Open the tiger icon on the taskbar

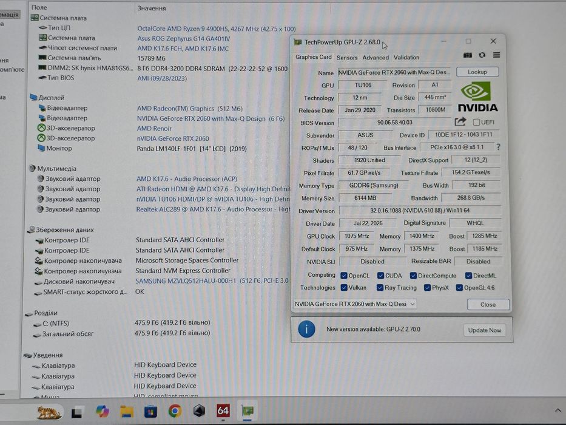50,411
